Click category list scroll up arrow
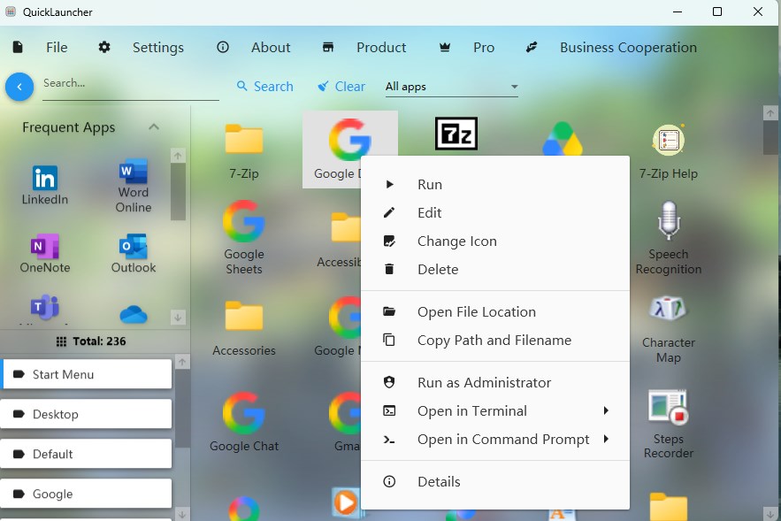781x521 pixels. coord(182,362)
